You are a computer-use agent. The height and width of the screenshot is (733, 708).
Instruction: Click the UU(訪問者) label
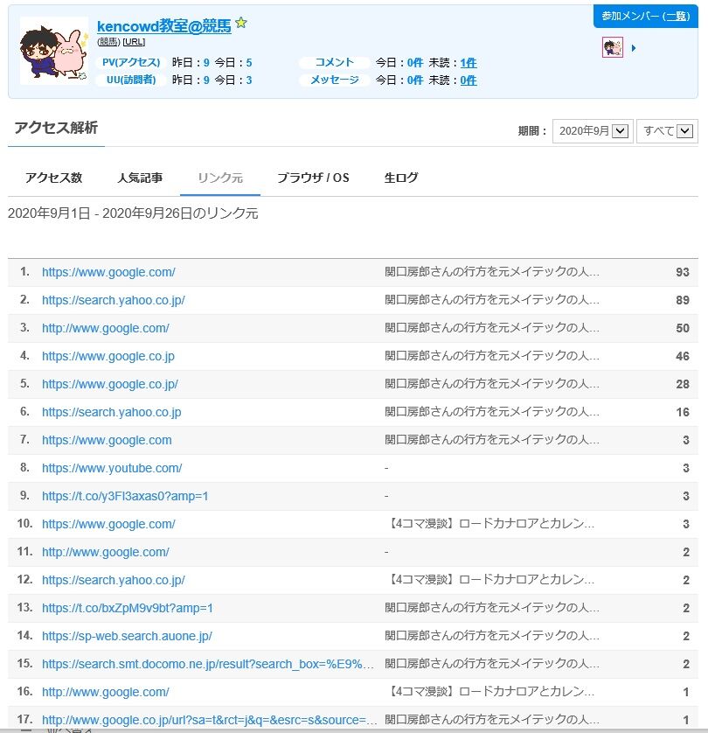pyautogui.click(x=131, y=80)
